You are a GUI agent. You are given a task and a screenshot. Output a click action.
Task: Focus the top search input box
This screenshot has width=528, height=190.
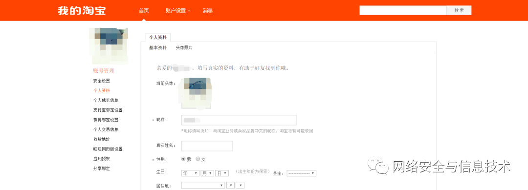tap(403, 10)
